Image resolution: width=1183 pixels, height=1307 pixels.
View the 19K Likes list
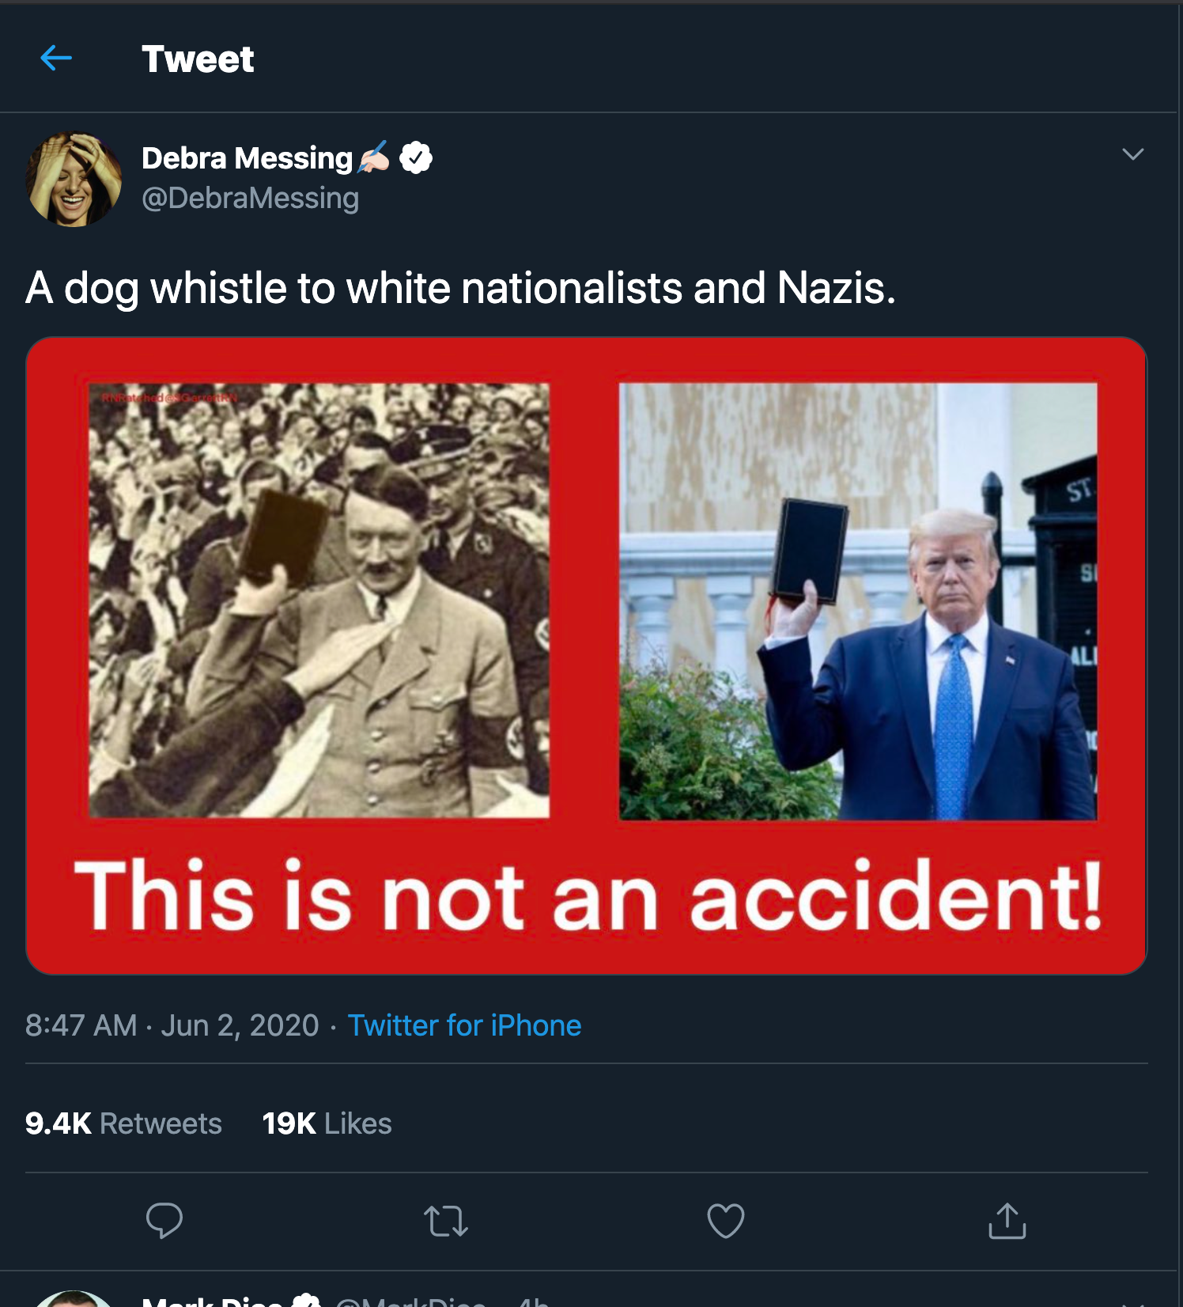coord(327,1123)
